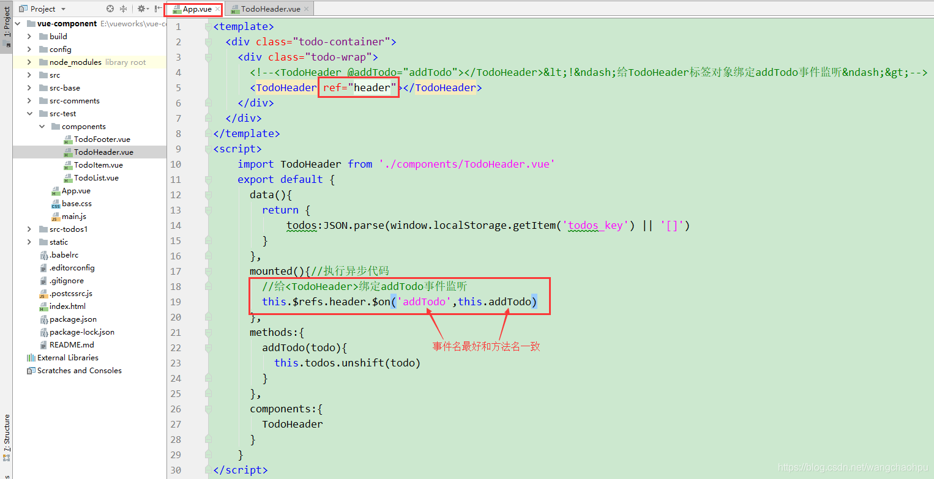The height and width of the screenshot is (479, 934).
Task: Fold the methods block at line 21
Action: [x=208, y=333]
